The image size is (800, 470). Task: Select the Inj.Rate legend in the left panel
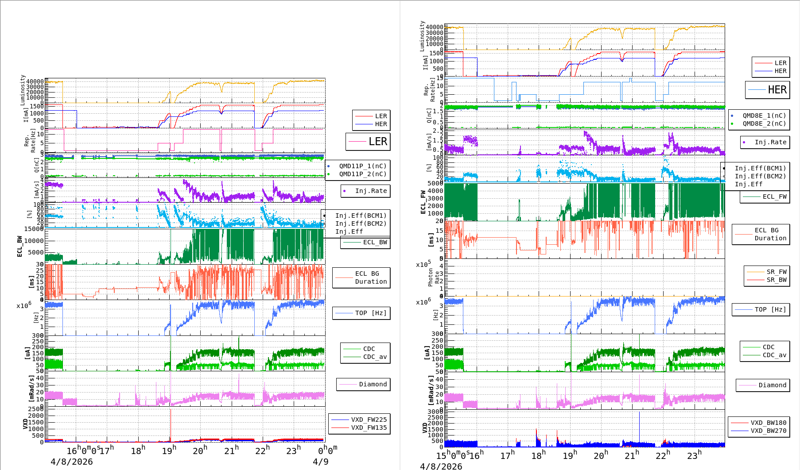pos(365,191)
